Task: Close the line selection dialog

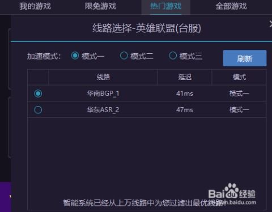Action: pos(270,24)
